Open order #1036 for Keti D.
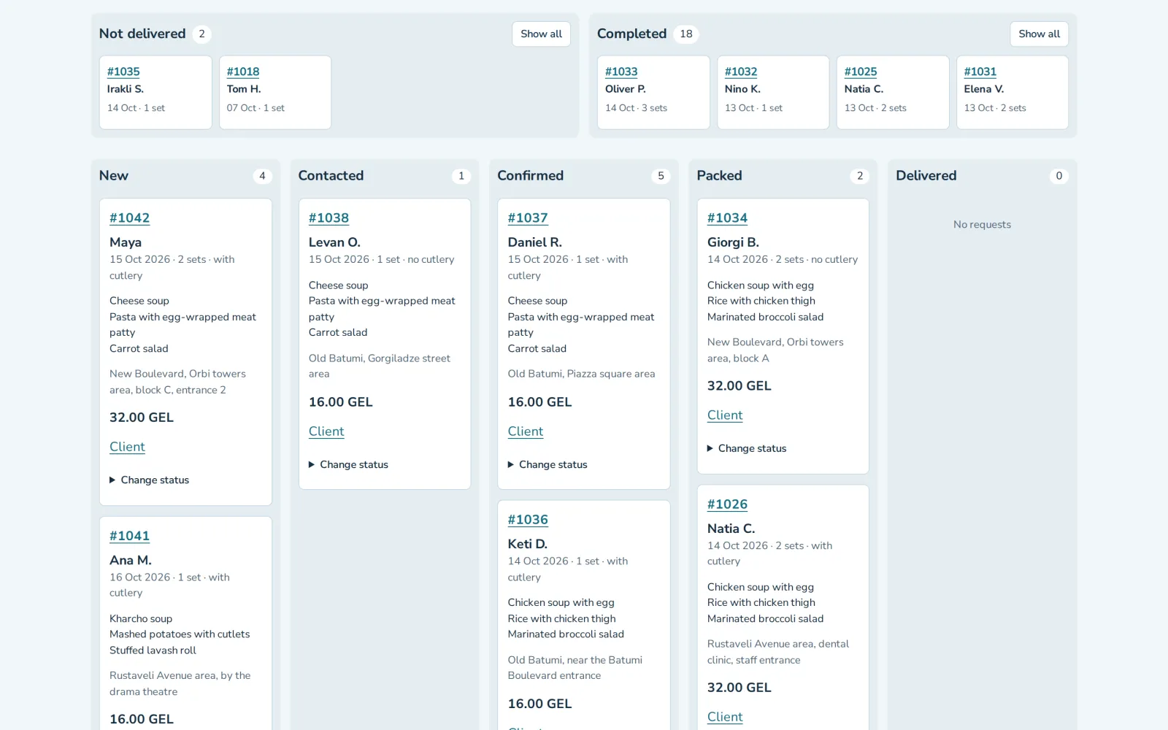The image size is (1168, 730). coord(528,520)
